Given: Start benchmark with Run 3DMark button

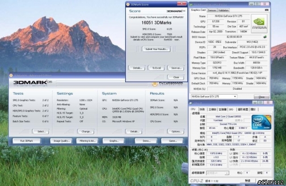Looking at the screenshot, I should tap(27, 141).
